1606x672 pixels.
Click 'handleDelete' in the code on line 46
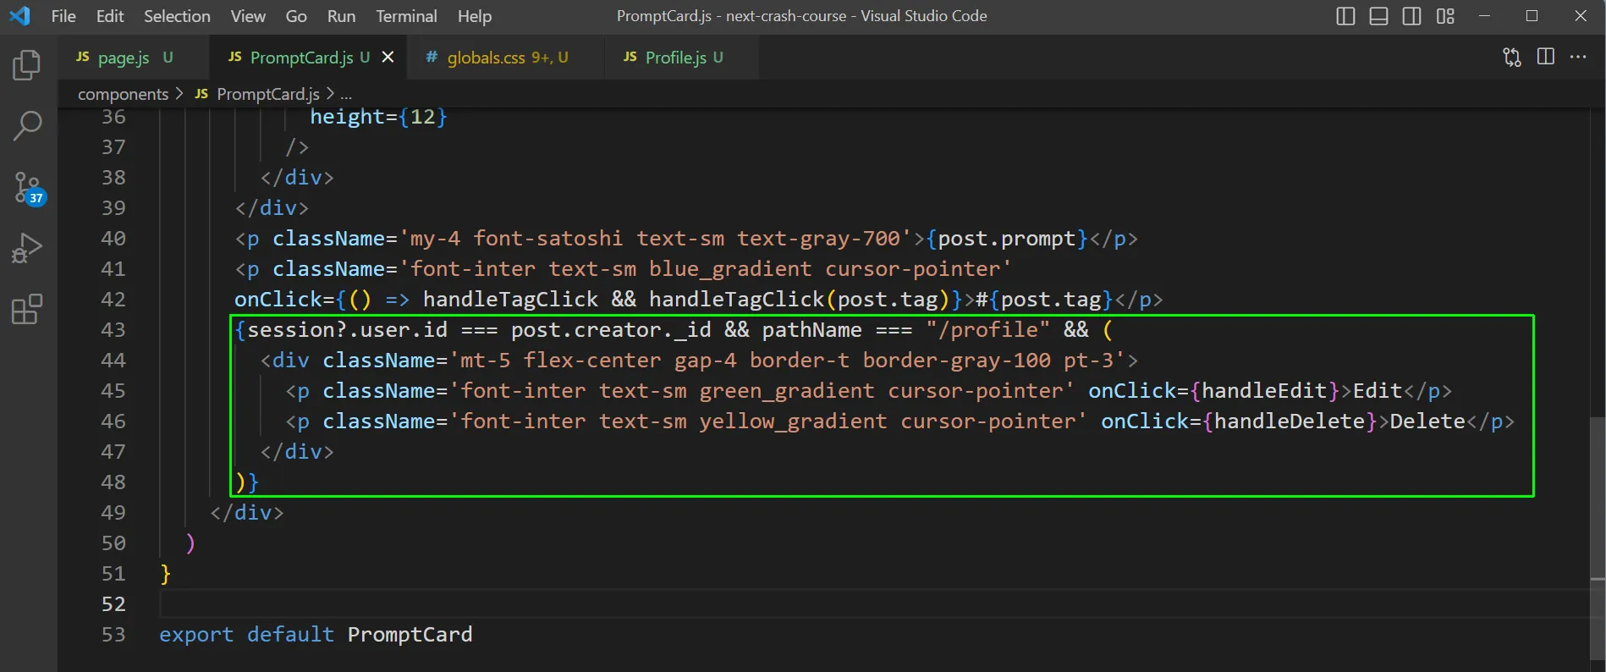coord(1290,421)
